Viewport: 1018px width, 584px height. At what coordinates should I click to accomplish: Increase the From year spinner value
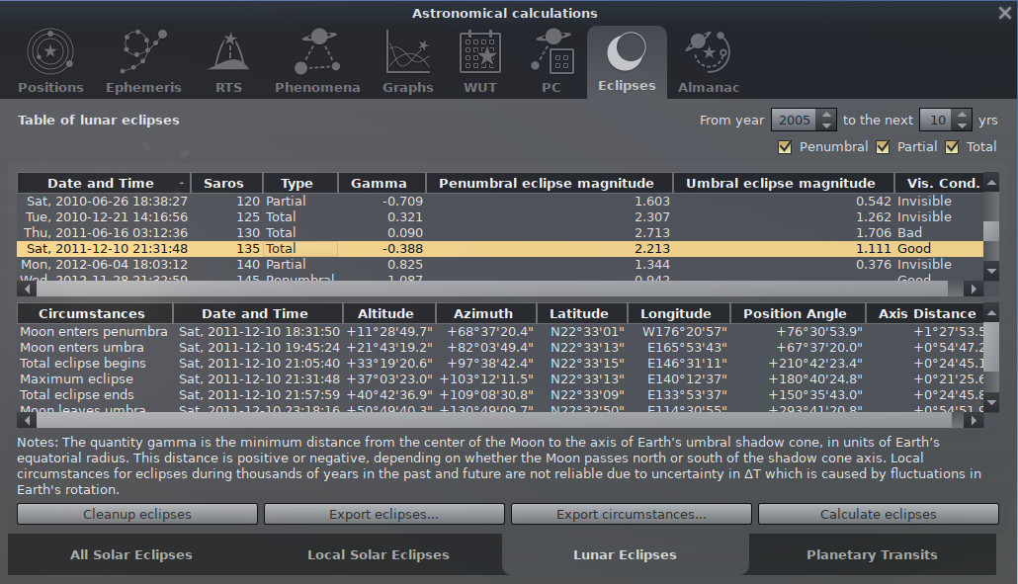827,115
